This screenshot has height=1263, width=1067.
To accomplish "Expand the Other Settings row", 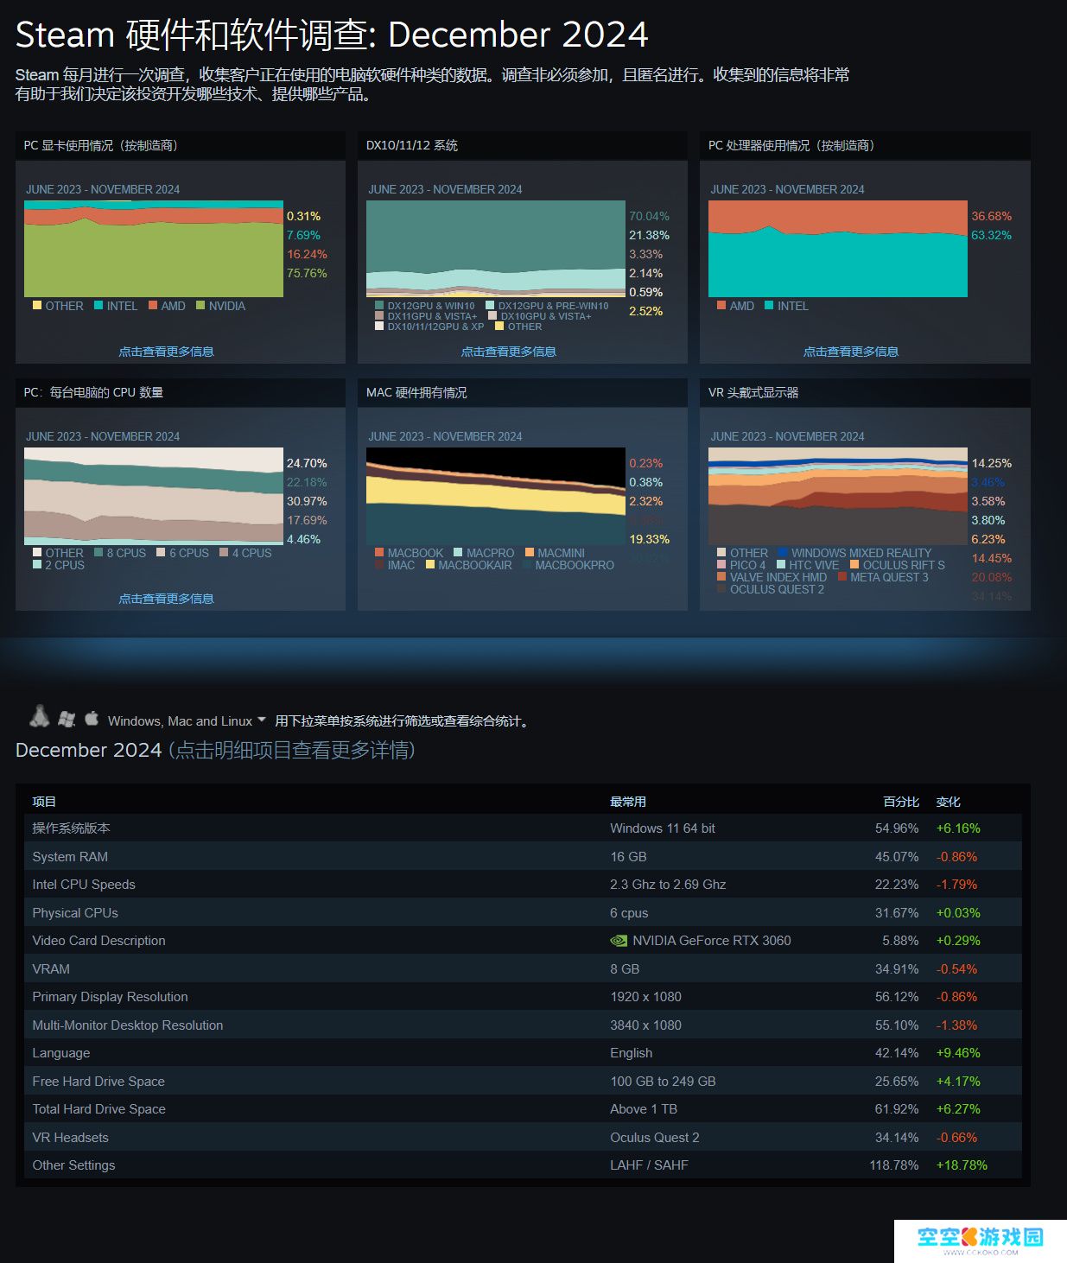I will tap(523, 1165).
